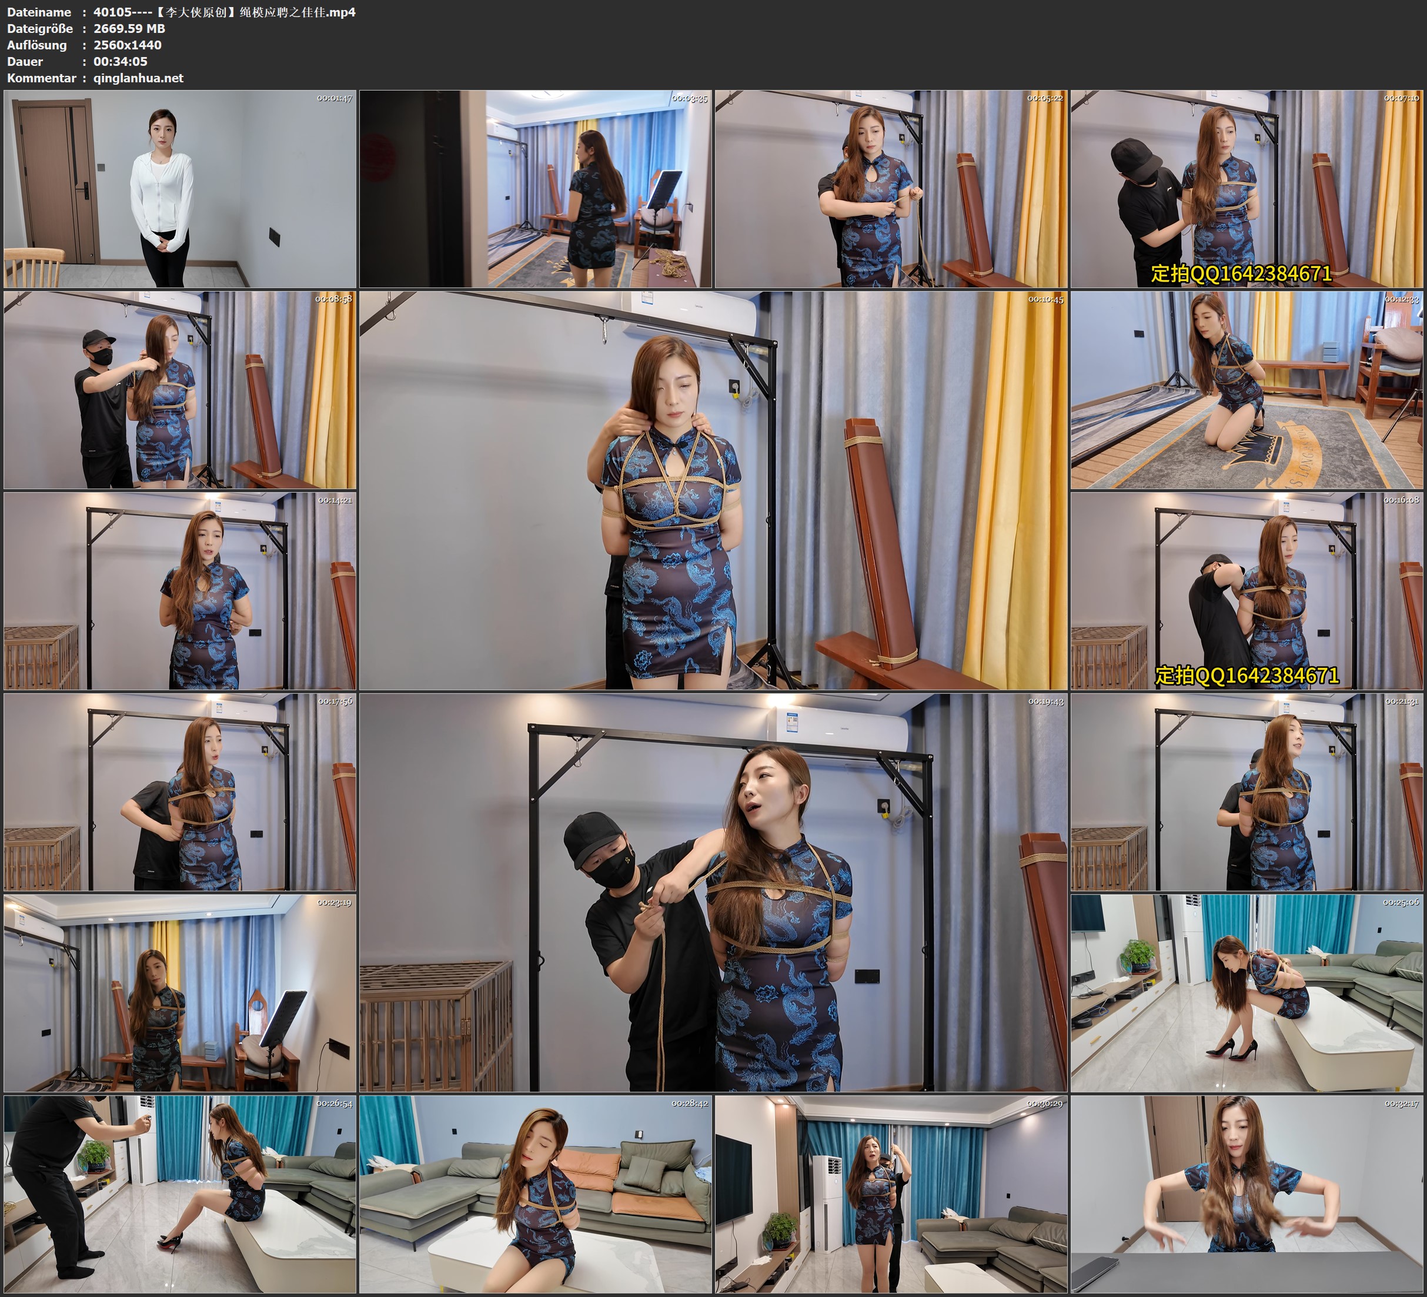Click the mp4 file name in header
The height and width of the screenshot is (1297, 1427).
[x=225, y=12]
